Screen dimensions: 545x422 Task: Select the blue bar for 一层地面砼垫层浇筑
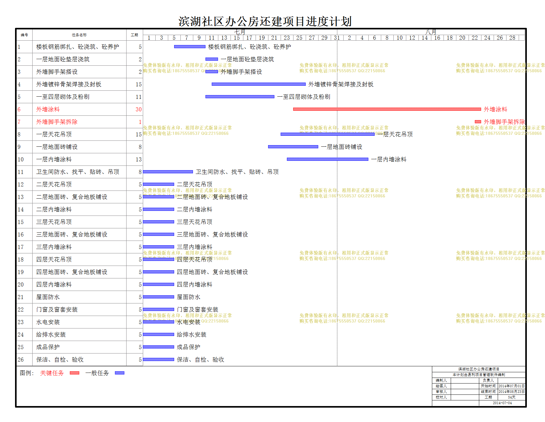point(212,59)
